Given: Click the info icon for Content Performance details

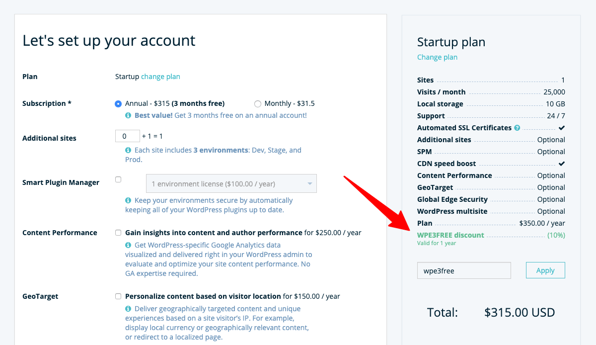Looking at the screenshot, I should pos(128,245).
